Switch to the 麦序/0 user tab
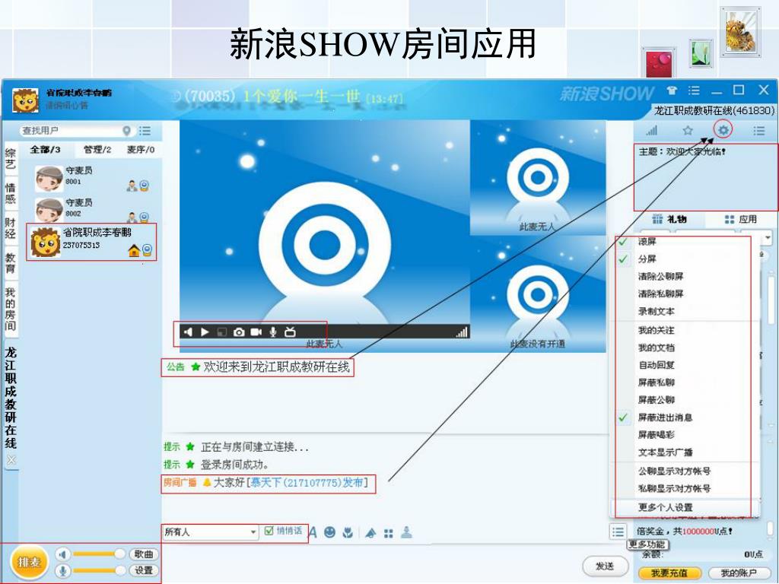The width and height of the screenshot is (779, 584). click(x=141, y=150)
